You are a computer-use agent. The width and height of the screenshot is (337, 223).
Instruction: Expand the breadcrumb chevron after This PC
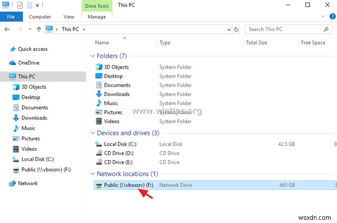pos(84,29)
